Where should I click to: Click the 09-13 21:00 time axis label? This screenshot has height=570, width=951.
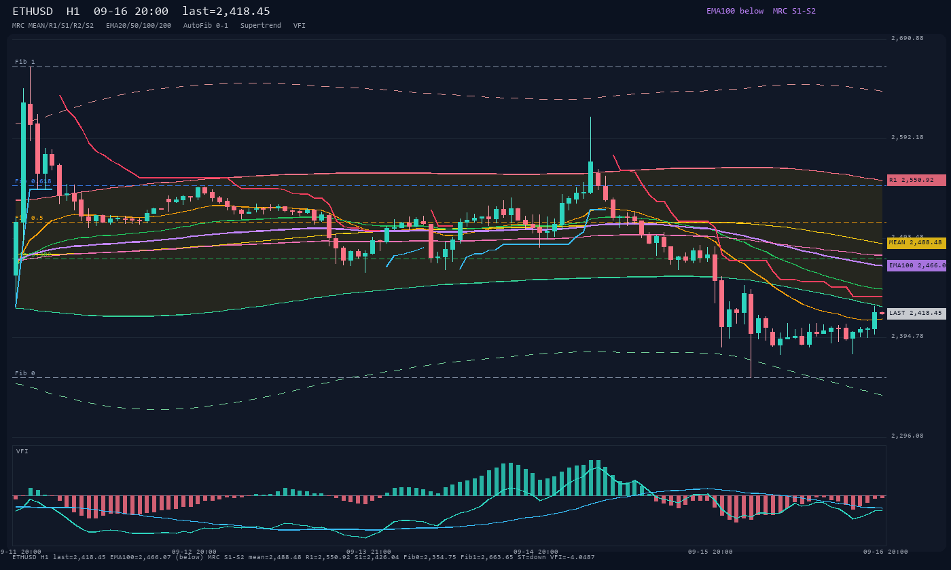tap(369, 552)
